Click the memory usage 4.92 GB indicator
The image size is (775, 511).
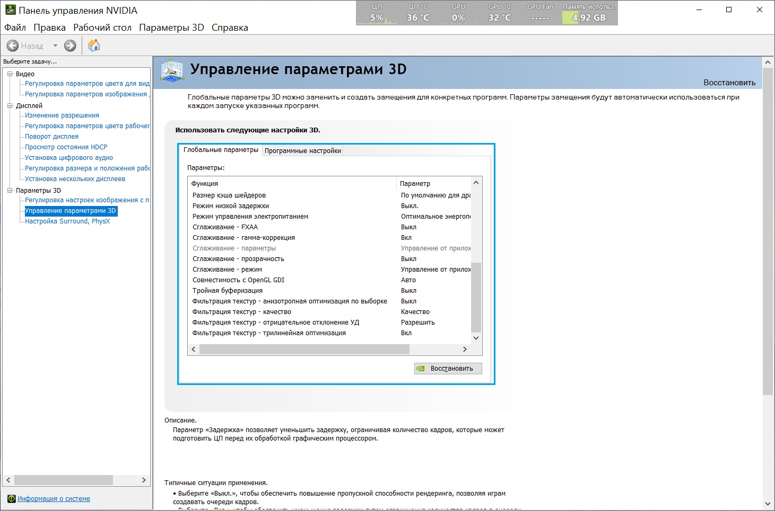(589, 13)
